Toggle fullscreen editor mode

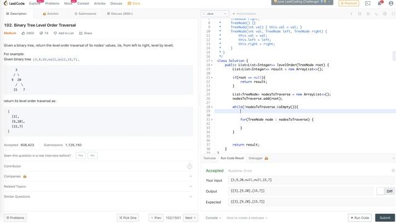click(394, 14)
